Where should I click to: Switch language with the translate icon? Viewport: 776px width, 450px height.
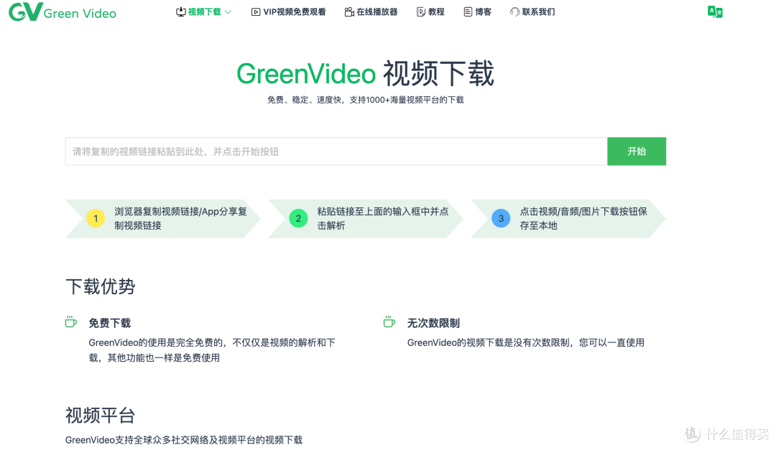[x=715, y=12]
